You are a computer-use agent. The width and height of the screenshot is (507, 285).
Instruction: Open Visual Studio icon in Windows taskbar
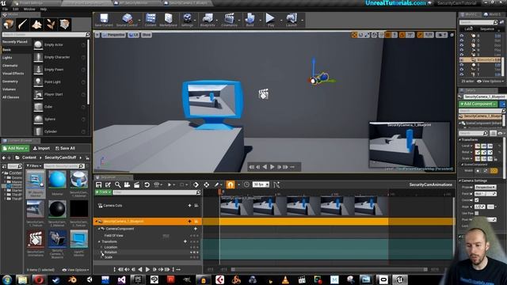(x=121, y=279)
